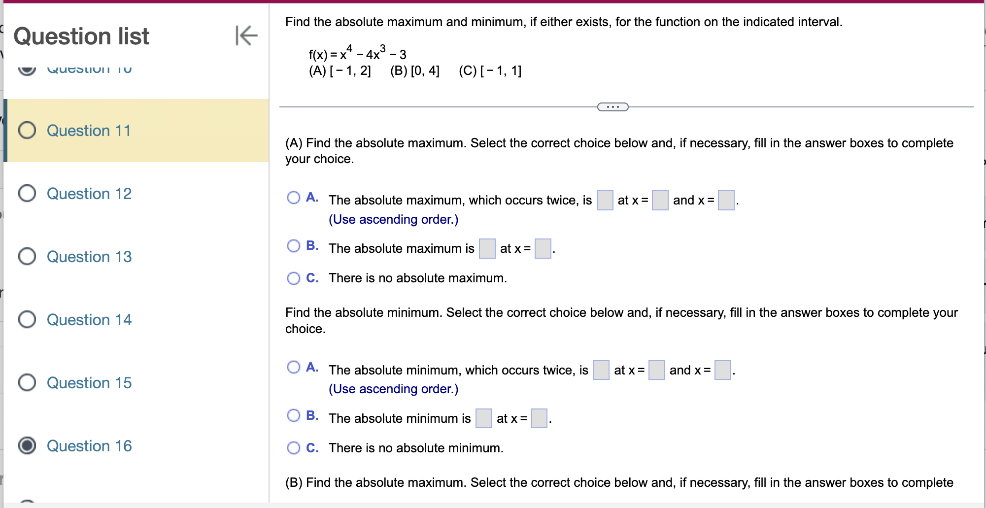Navigate to Question 14
The width and height of the screenshot is (986, 508).
(x=89, y=319)
